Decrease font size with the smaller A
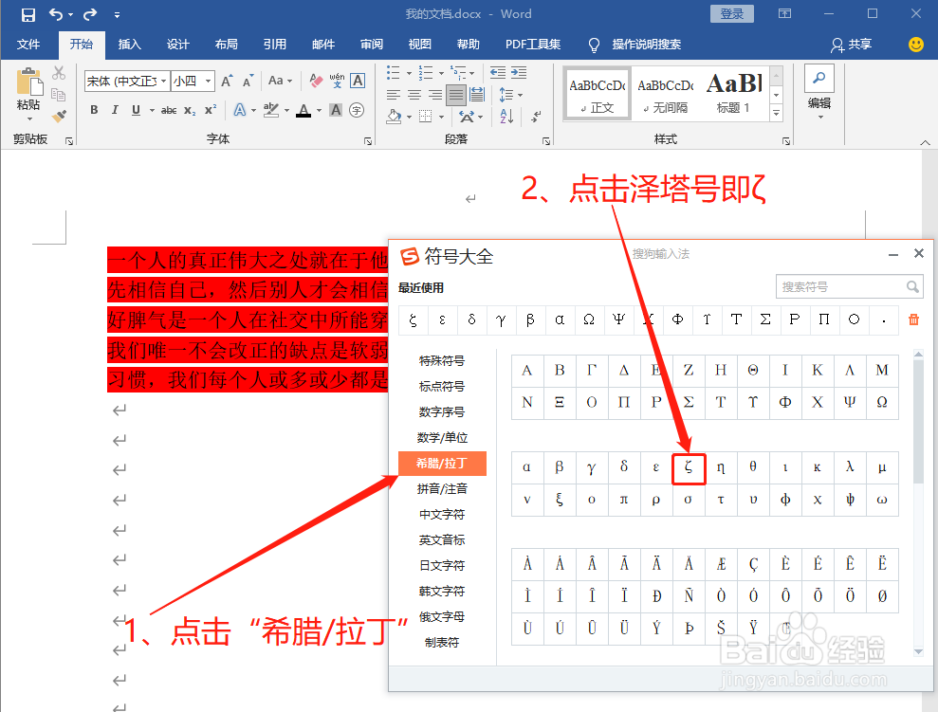 [248, 81]
